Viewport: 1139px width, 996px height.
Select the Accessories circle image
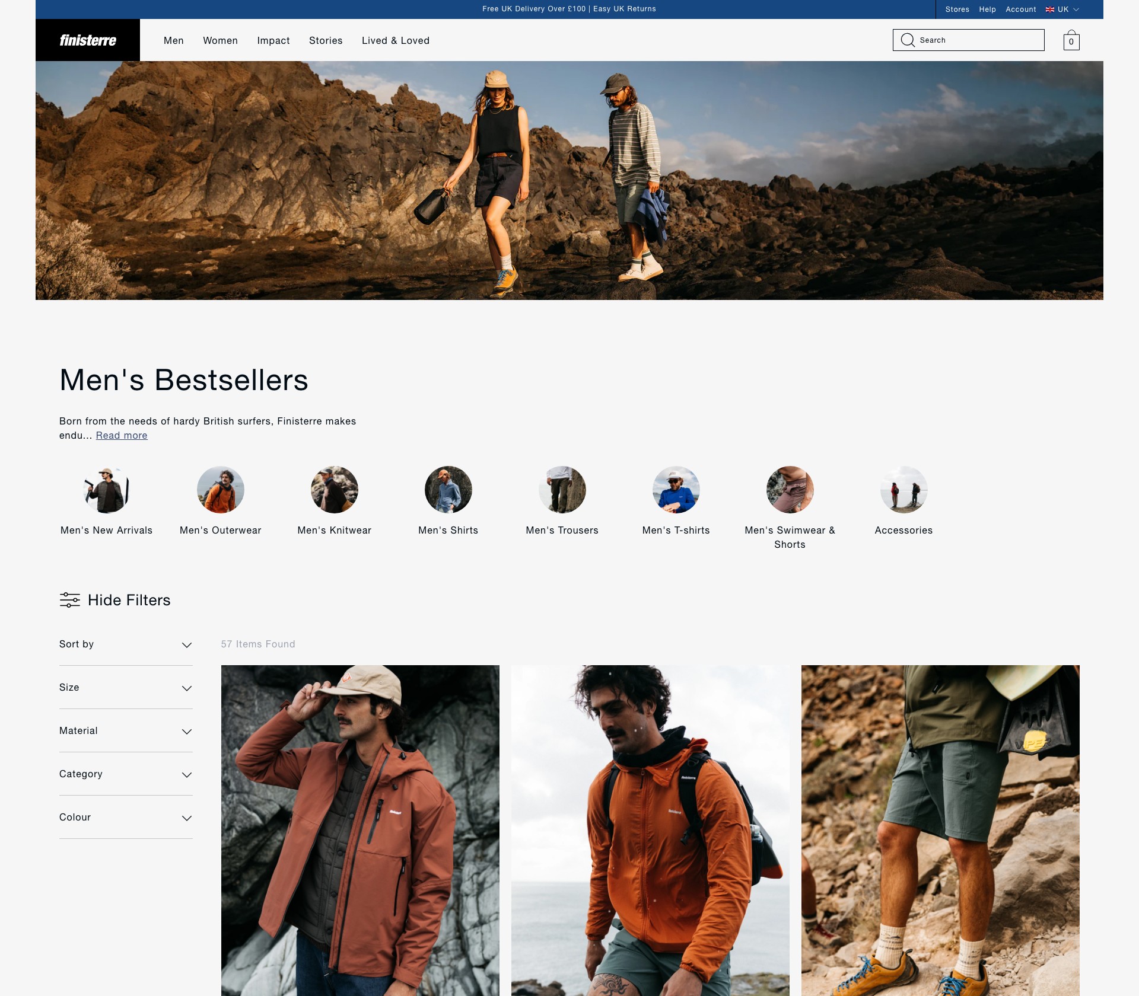point(904,490)
